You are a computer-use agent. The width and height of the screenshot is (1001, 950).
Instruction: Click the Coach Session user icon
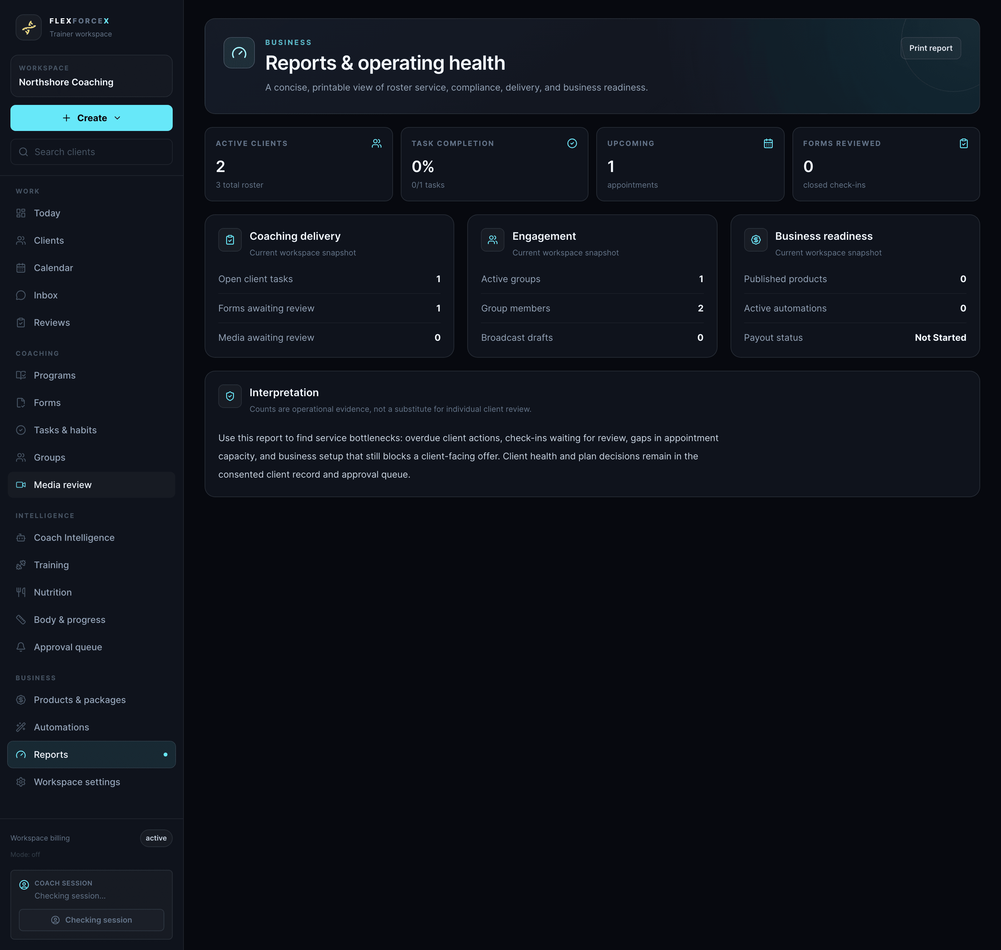24,885
